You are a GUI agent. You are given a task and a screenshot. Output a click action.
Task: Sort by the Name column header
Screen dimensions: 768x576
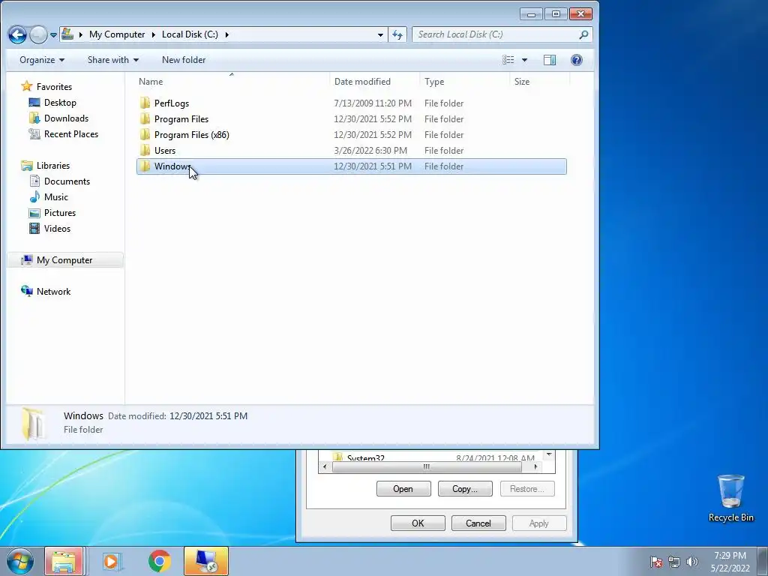pyautogui.click(x=151, y=82)
